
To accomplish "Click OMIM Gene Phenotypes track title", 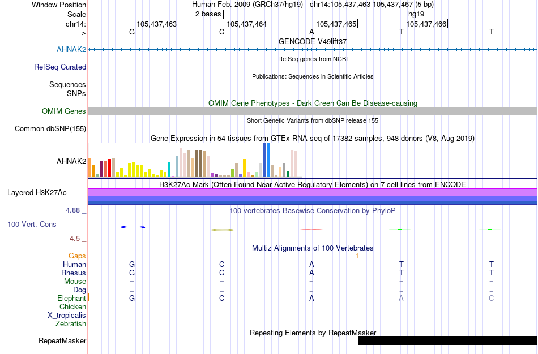I will click(313, 103).
